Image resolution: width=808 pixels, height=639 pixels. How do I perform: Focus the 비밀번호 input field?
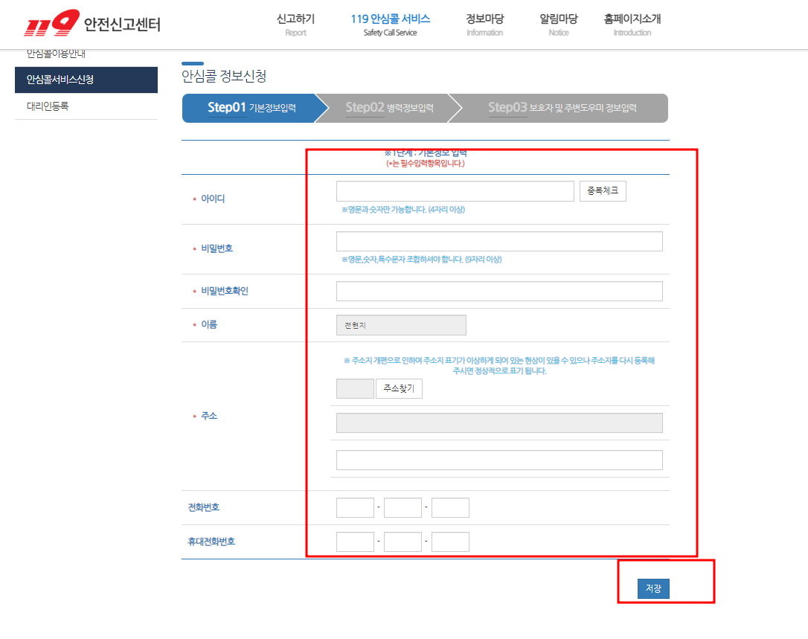point(499,241)
